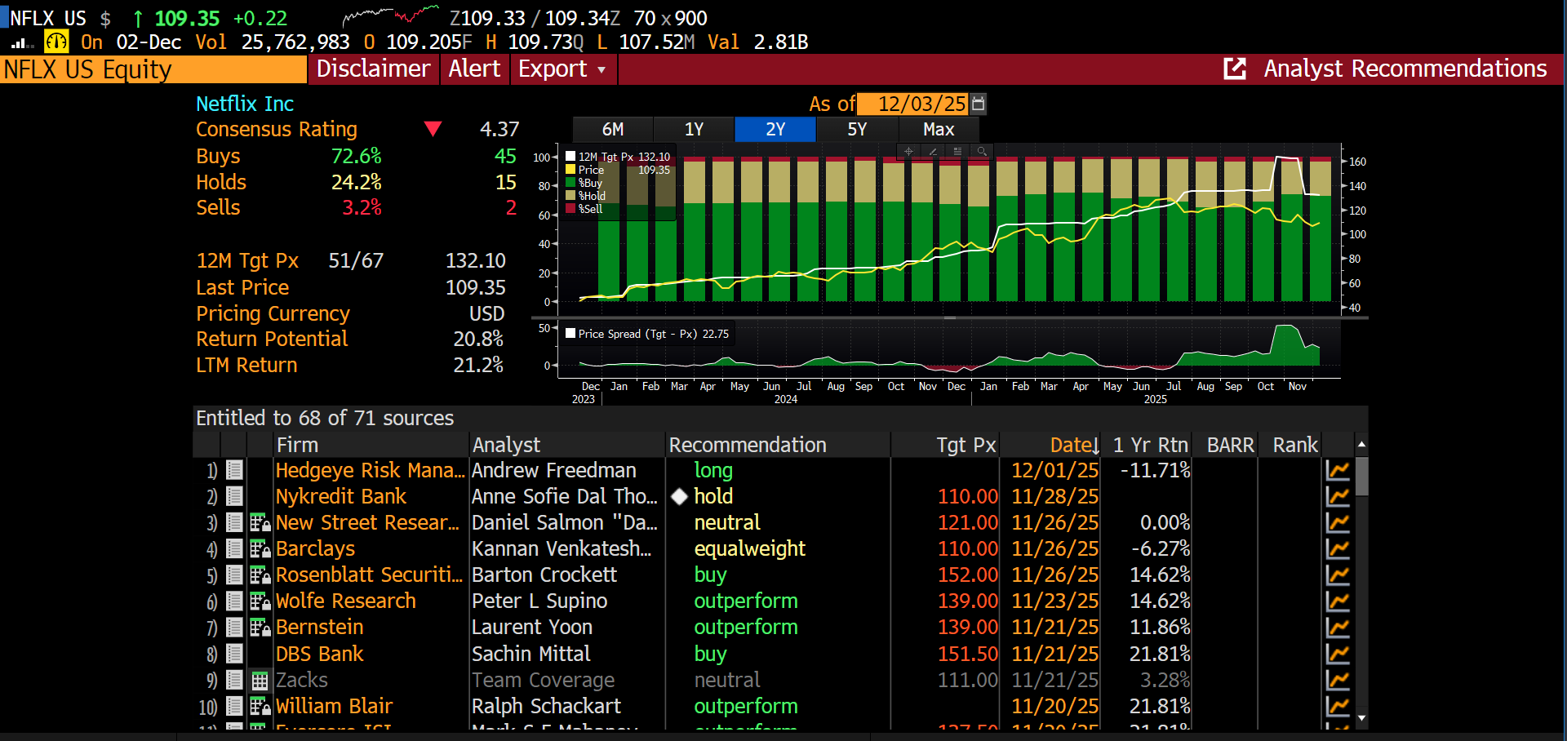Select the pencil annotate tool on chart

933,151
